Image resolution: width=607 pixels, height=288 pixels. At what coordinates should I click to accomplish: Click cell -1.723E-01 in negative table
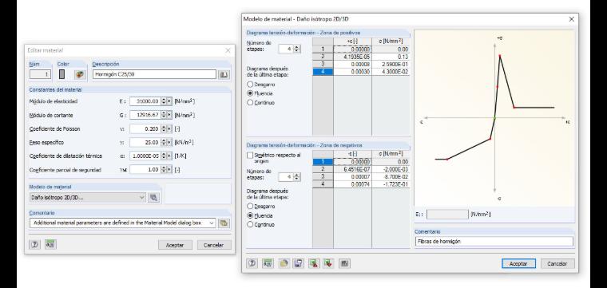pos(391,184)
